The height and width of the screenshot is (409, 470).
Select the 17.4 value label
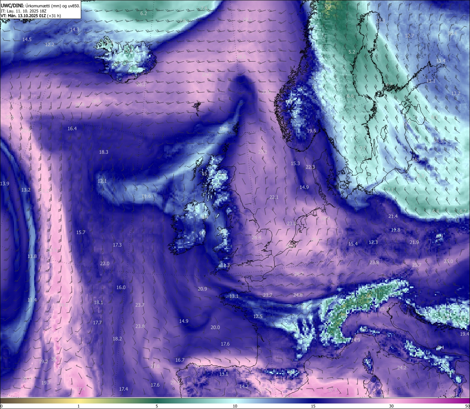click(x=123, y=389)
